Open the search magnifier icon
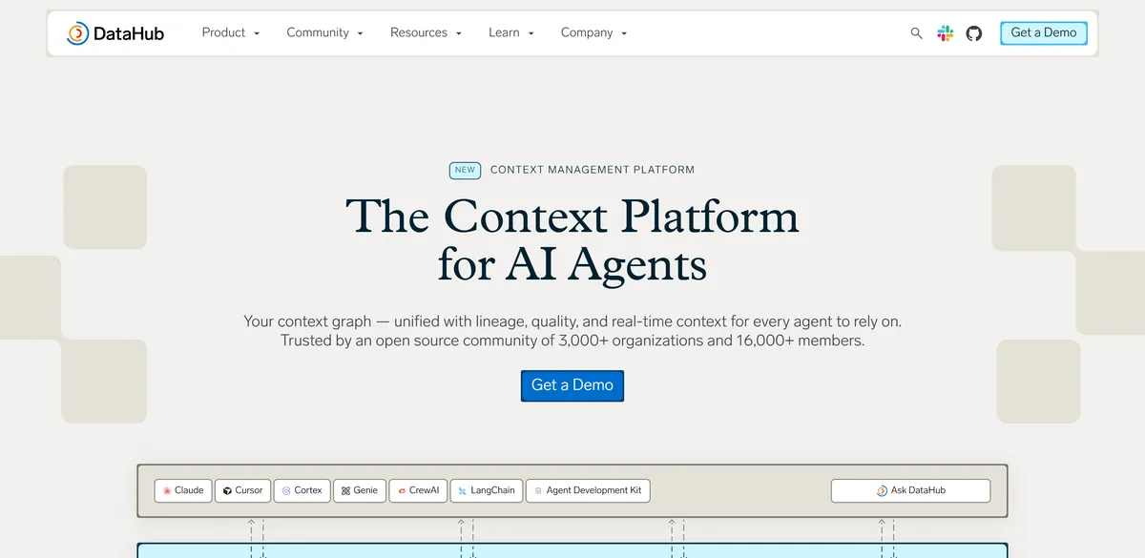The height and width of the screenshot is (558, 1145). click(x=916, y=33)
